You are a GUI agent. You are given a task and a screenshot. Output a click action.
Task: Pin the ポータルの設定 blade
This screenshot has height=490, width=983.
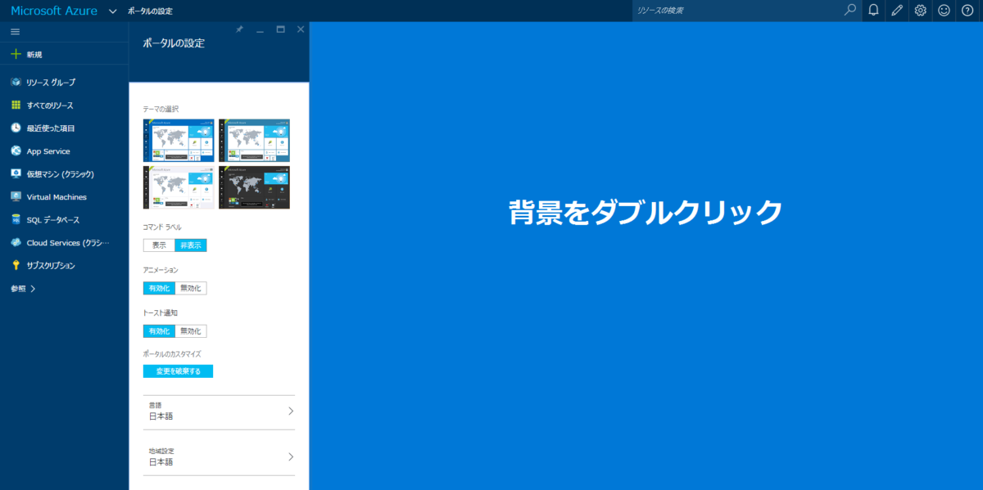click(239, 29)
